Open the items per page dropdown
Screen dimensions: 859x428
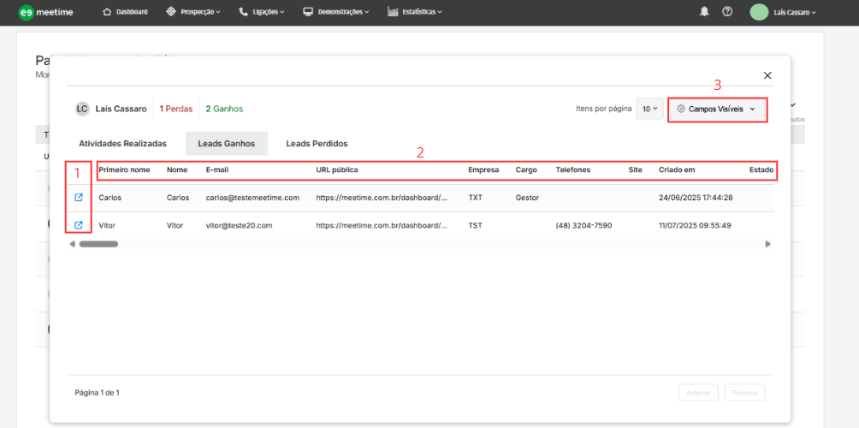[x=649, y=109]
